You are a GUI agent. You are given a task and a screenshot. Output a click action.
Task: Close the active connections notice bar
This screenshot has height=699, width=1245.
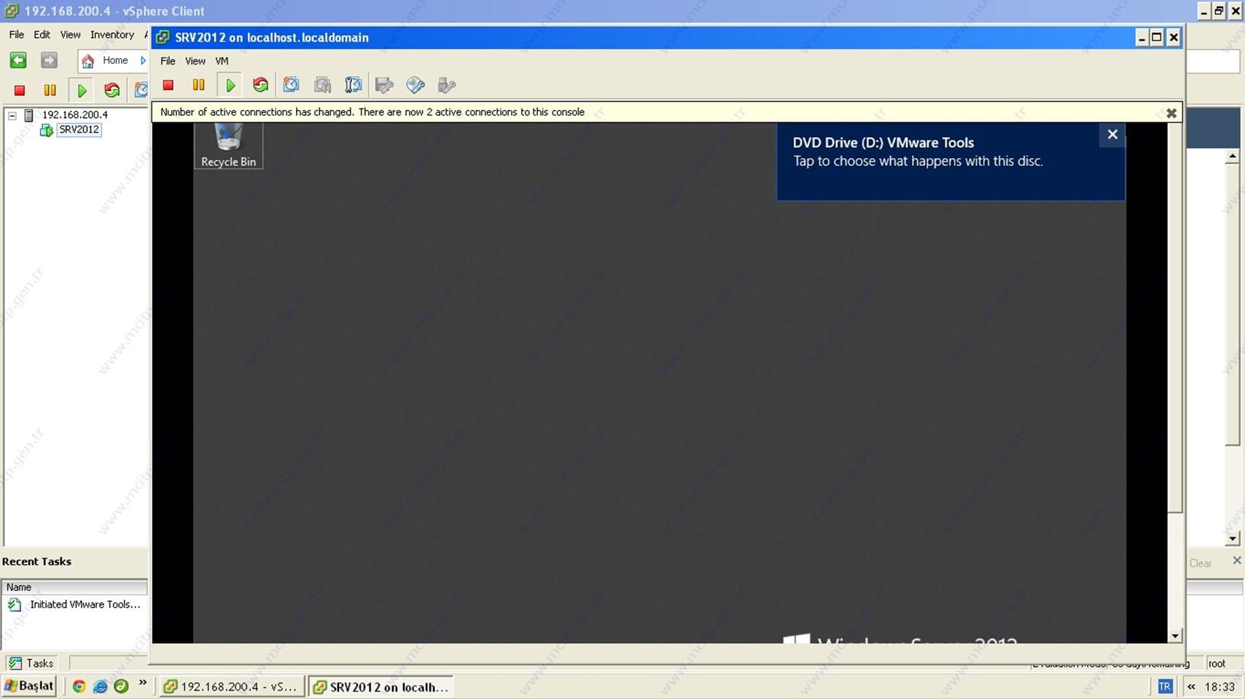click(1171, 113)
